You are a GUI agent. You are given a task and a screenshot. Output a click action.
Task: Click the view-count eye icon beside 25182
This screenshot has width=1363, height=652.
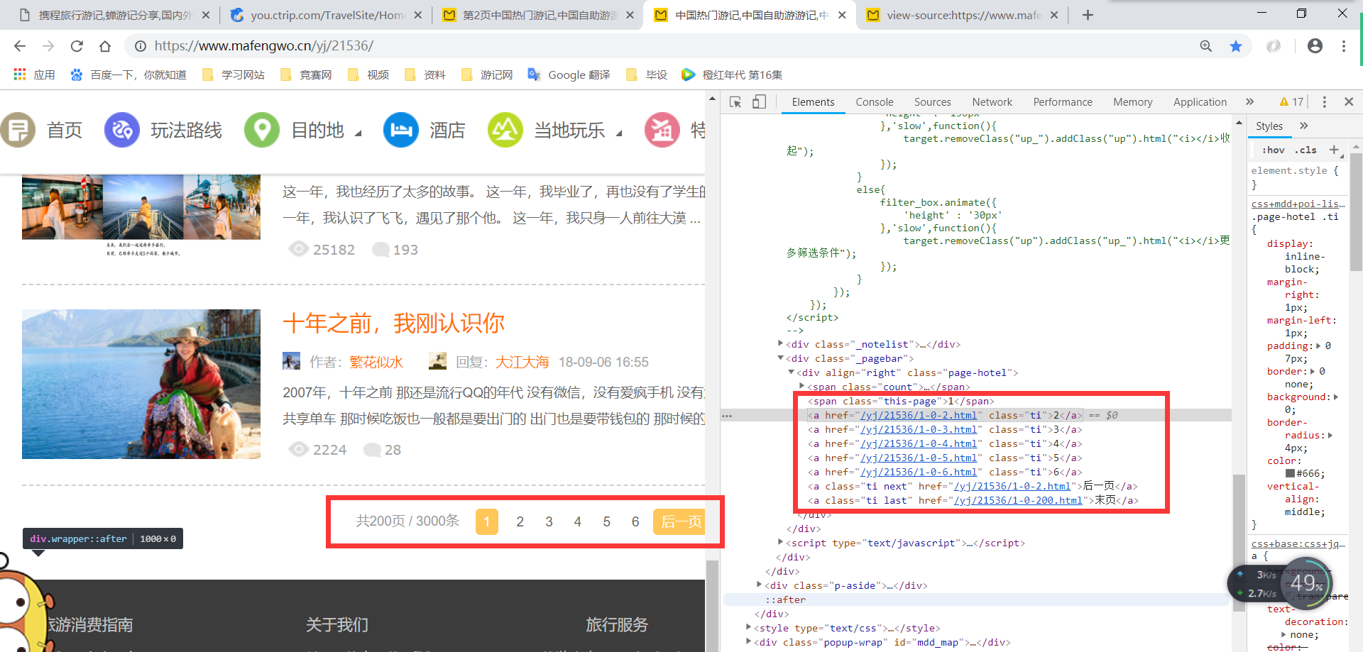298,249
